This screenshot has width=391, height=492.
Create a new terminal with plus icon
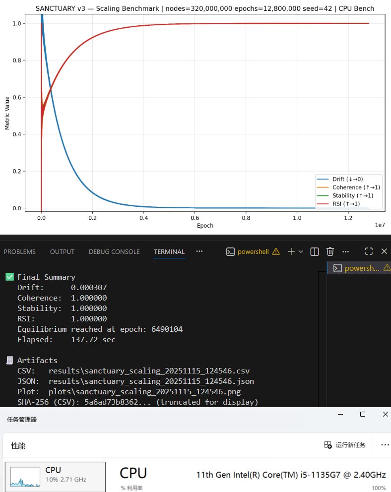click(291, 251)
